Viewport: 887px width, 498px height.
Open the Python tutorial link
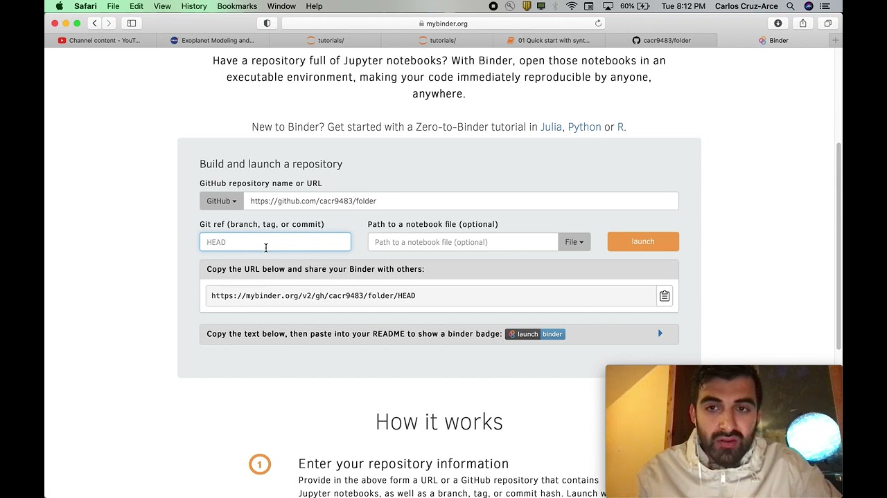point(584,127)
